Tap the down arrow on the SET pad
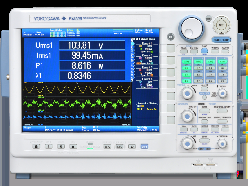This screenshot has height=186, width=248. click(x=221, y=32)
